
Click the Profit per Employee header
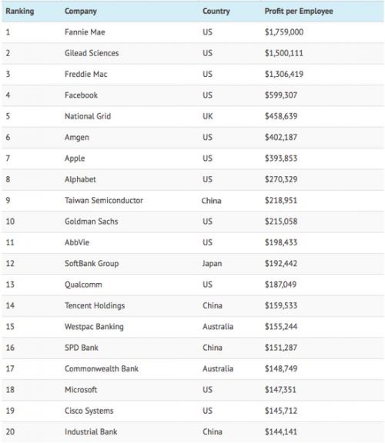[299, 12]
